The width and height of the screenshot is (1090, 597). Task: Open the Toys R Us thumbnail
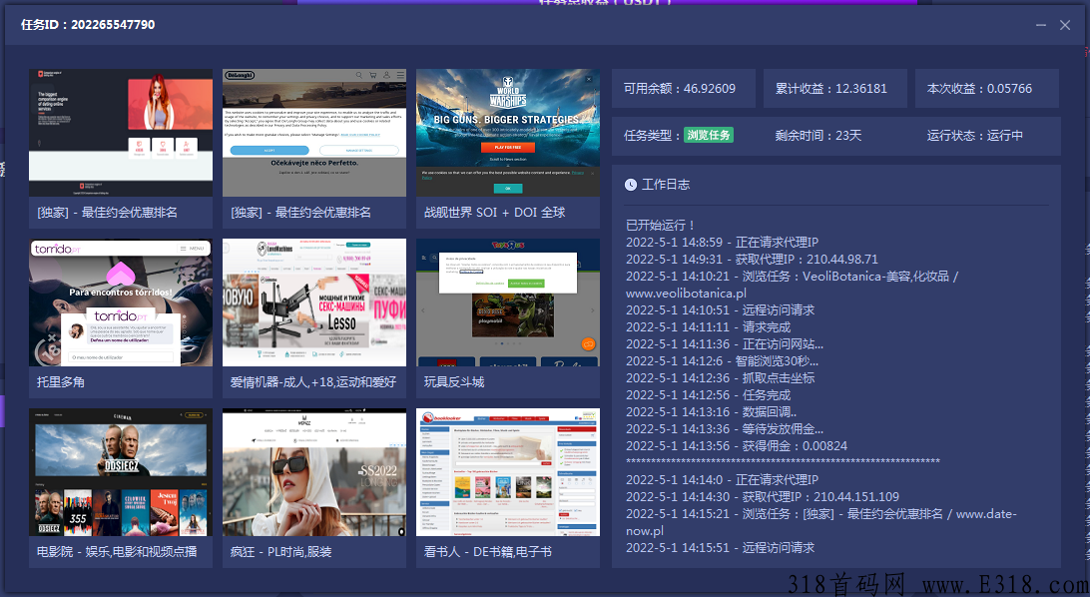click(508, 302)
